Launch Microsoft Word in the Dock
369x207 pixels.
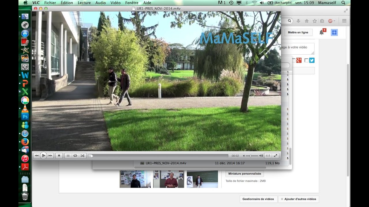click(x=25, y=75)
